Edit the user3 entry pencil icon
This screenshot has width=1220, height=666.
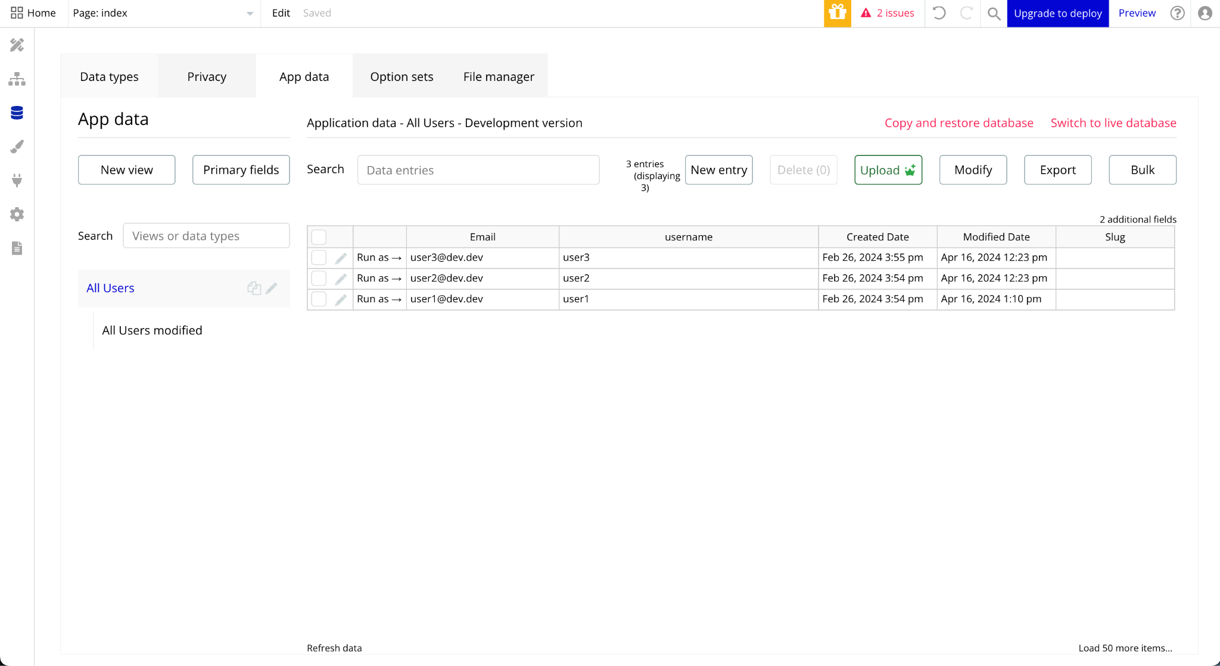coord(341,258)
